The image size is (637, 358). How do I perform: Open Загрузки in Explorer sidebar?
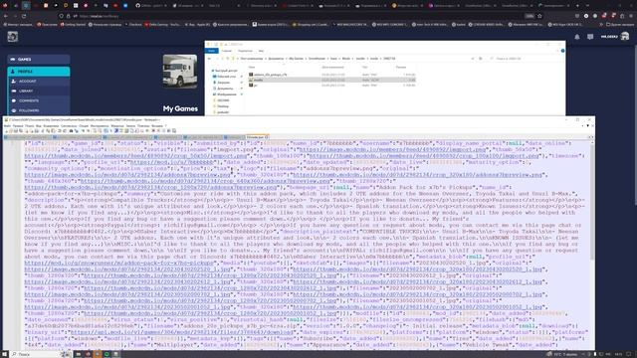point(224,83)
